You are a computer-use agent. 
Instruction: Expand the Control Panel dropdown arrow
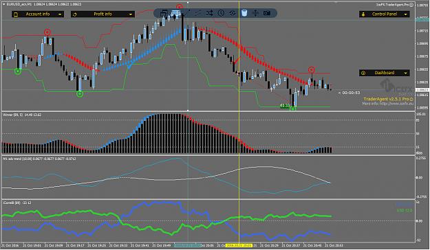point(406,14)
